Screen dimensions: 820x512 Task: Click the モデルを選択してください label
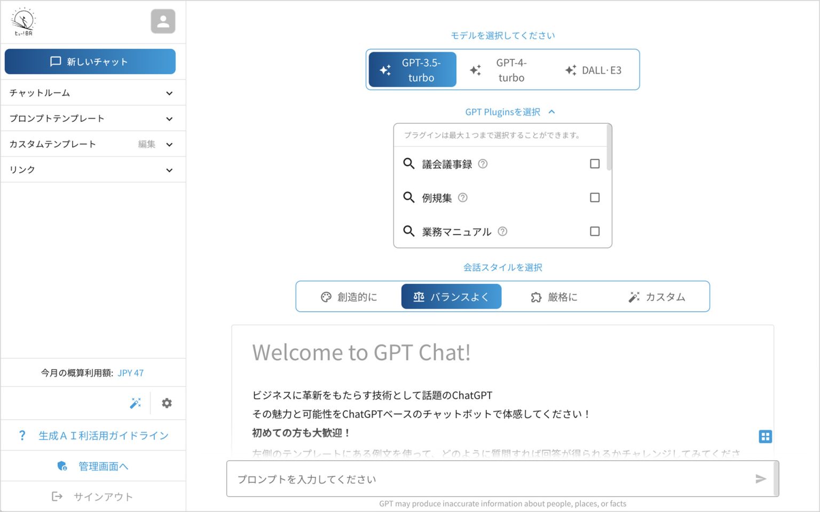click(503, 35)
